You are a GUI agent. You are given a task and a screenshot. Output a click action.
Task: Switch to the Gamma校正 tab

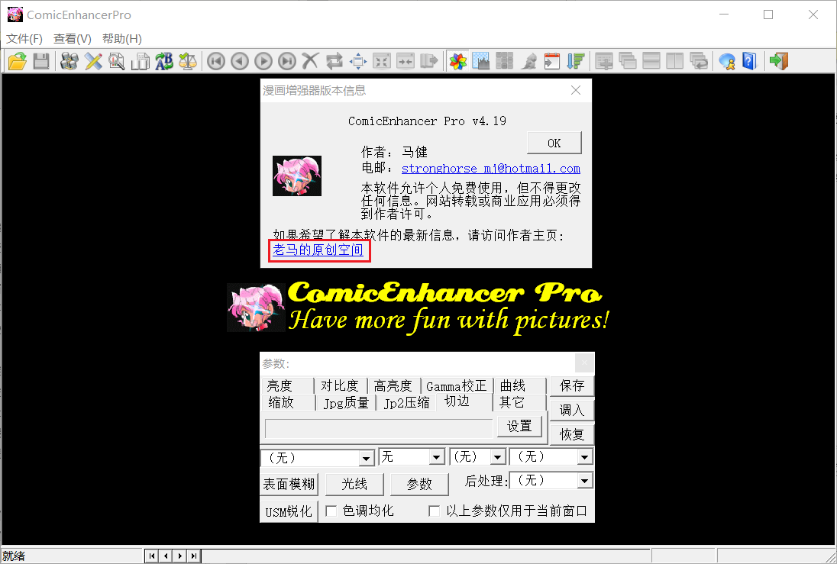click(457, 385)
